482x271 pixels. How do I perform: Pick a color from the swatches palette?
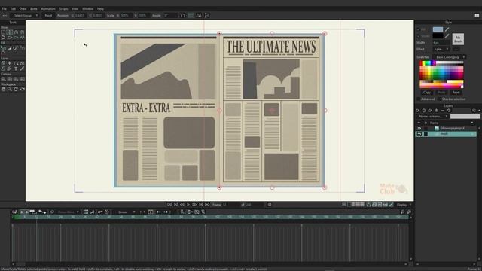pos(441,75)
